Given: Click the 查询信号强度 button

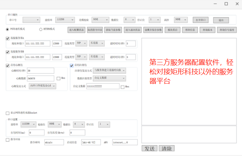Looking at the screenshot, I should pos(227,30).
